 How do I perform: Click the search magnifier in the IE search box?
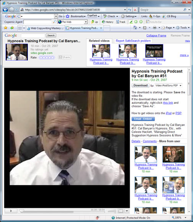point(185,10)
